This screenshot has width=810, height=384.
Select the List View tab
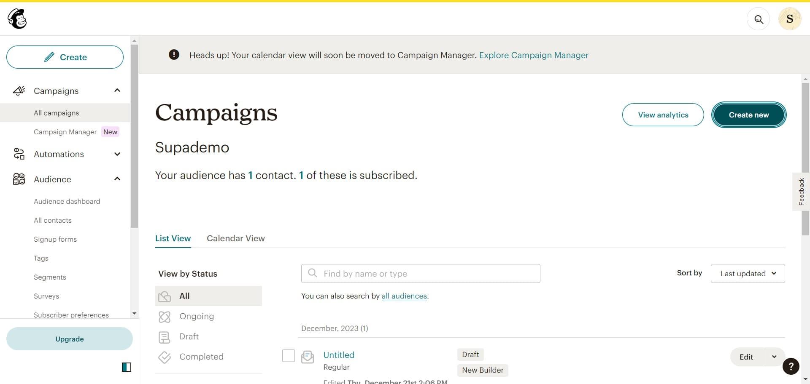point(173,238)
